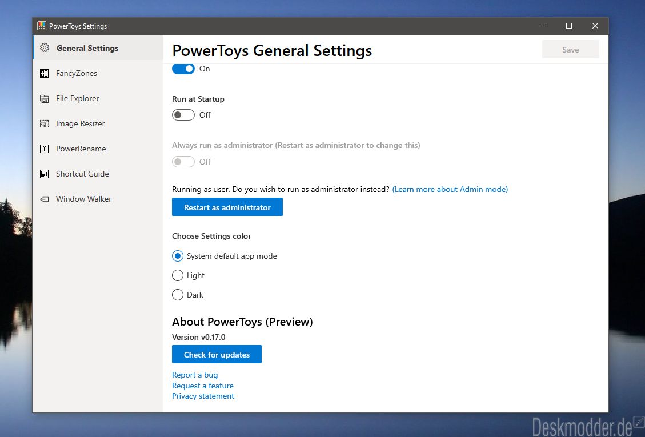Screen dimensions: 645x437
Task: Select System default app mode radio button
Action: (177, 256)
